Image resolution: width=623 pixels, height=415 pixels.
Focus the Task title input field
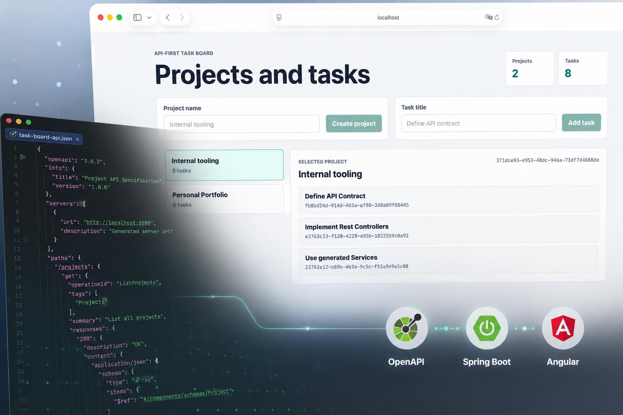coord(478,123)
